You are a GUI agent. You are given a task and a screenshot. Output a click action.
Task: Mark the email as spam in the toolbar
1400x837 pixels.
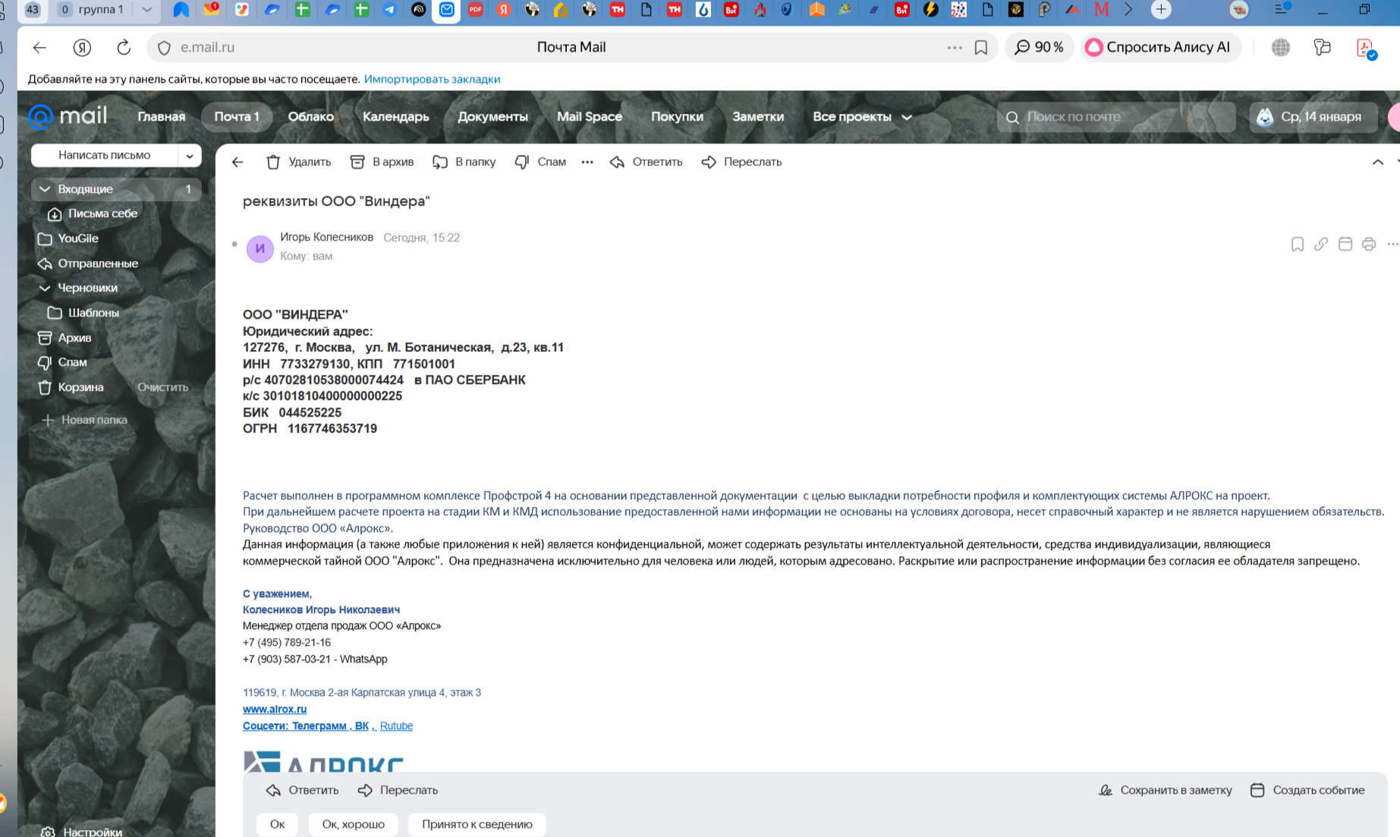click(540, 162)
